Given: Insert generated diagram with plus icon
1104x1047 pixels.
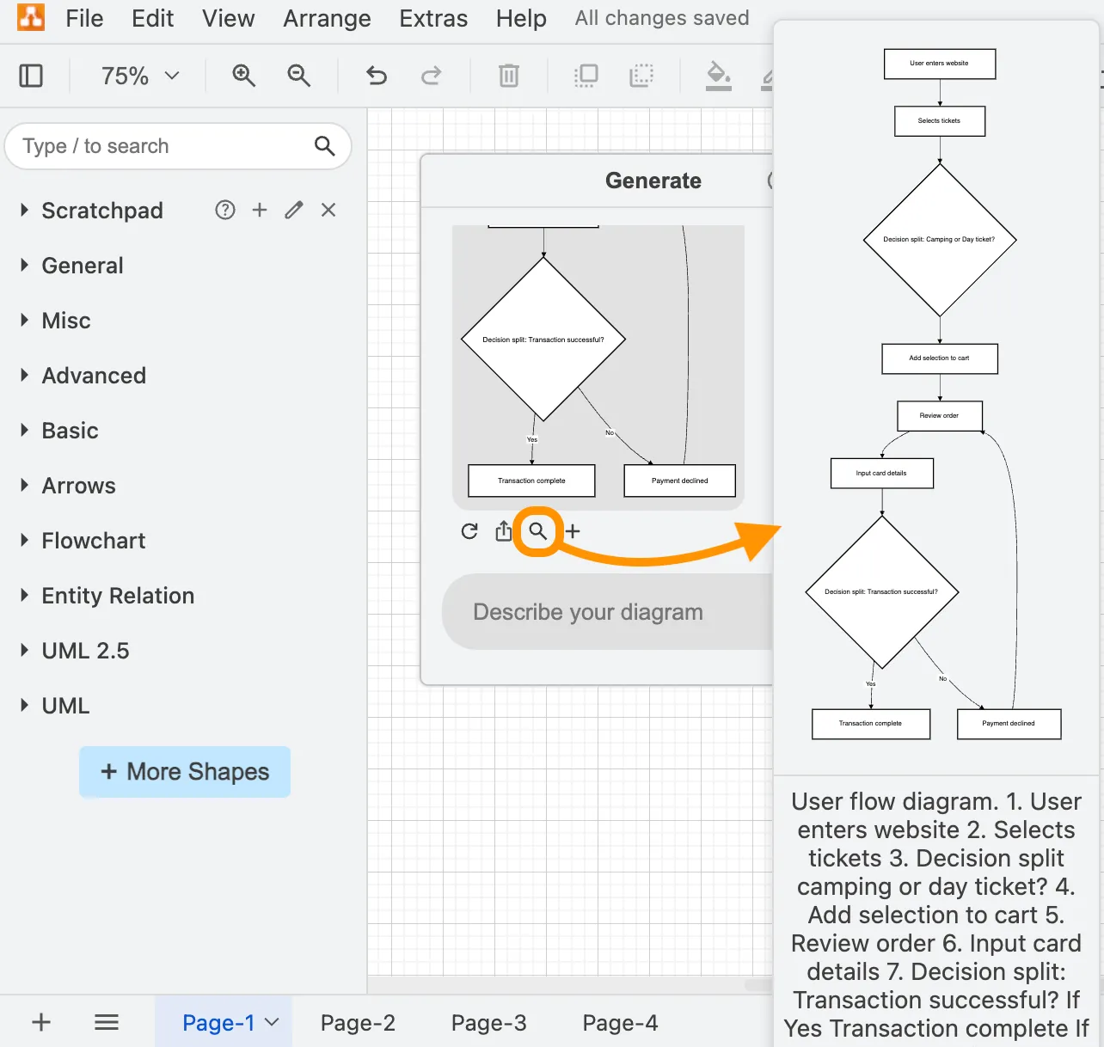Looking at the screenshot, I should tap(573, 531).
